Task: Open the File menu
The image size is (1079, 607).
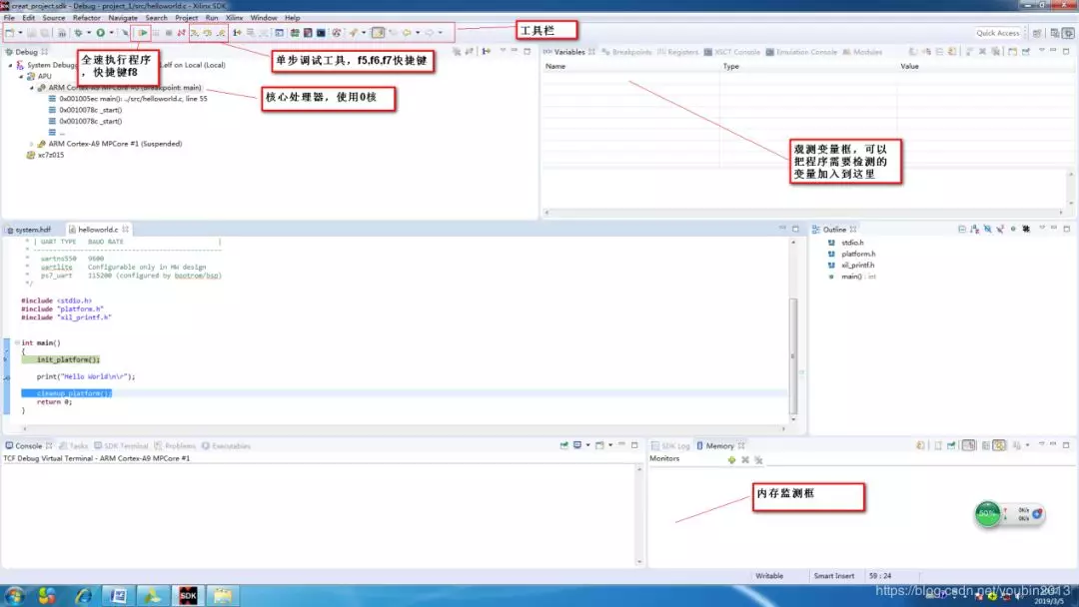Action: point(9,17)
